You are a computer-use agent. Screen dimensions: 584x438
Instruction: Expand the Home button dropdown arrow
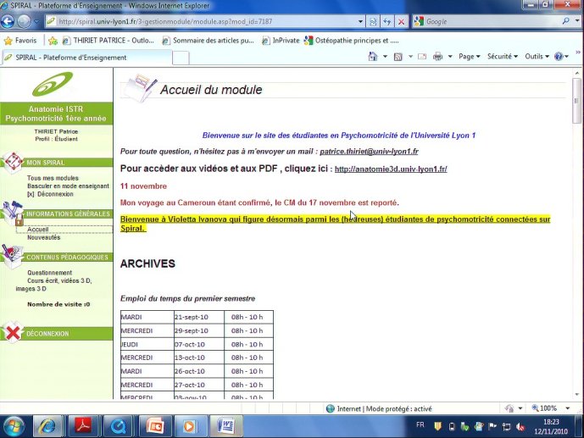pyautogui.click(x=385, y=57)
